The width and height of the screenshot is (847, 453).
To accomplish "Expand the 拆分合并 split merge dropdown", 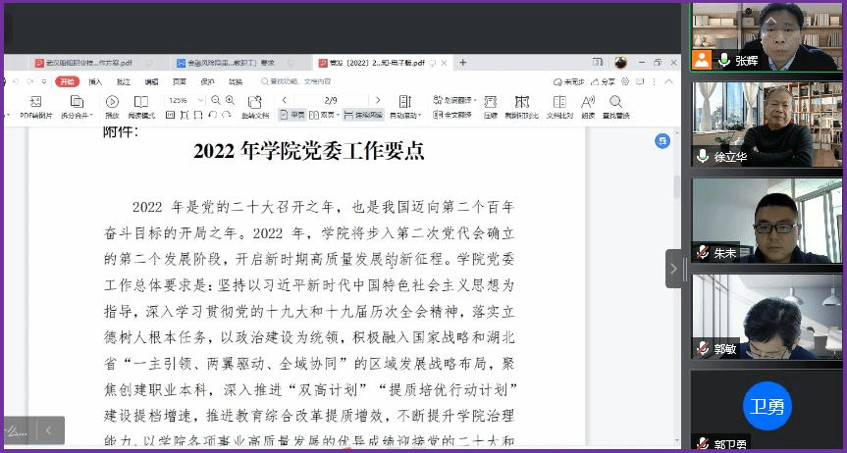I will [x=77, y=115].
